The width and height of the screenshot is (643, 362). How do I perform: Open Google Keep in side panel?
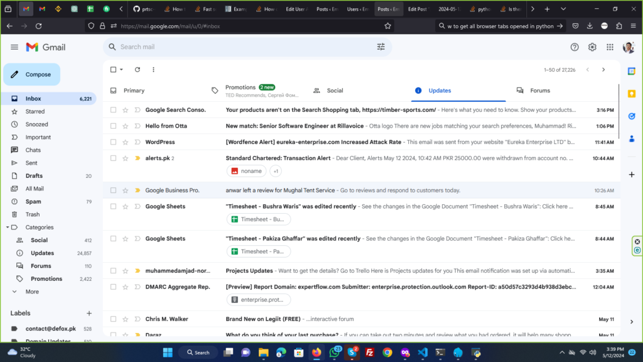pos(631,94)
